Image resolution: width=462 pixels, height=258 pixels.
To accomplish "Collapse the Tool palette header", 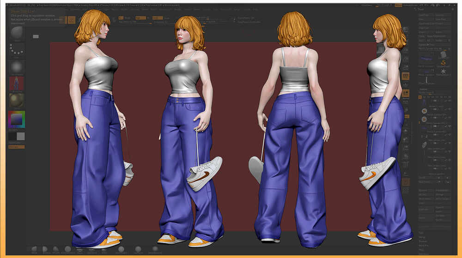I will (421, 9).
